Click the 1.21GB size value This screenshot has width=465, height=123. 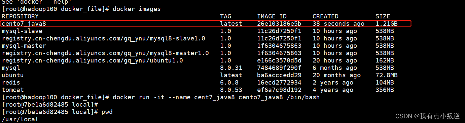click(x=387, y=24)
